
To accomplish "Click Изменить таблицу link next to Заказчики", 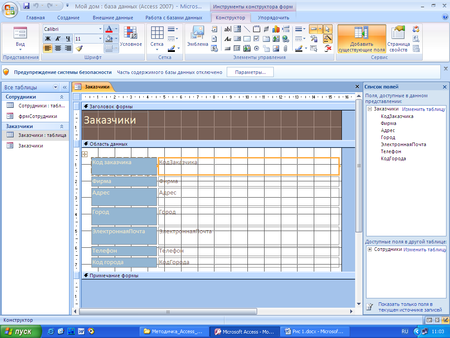I will pos(423,109).
